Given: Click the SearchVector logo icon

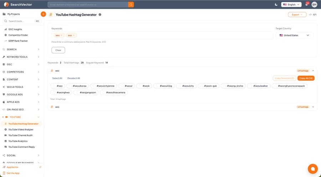Looking at the screenshot, I should (x=6, y=5).
